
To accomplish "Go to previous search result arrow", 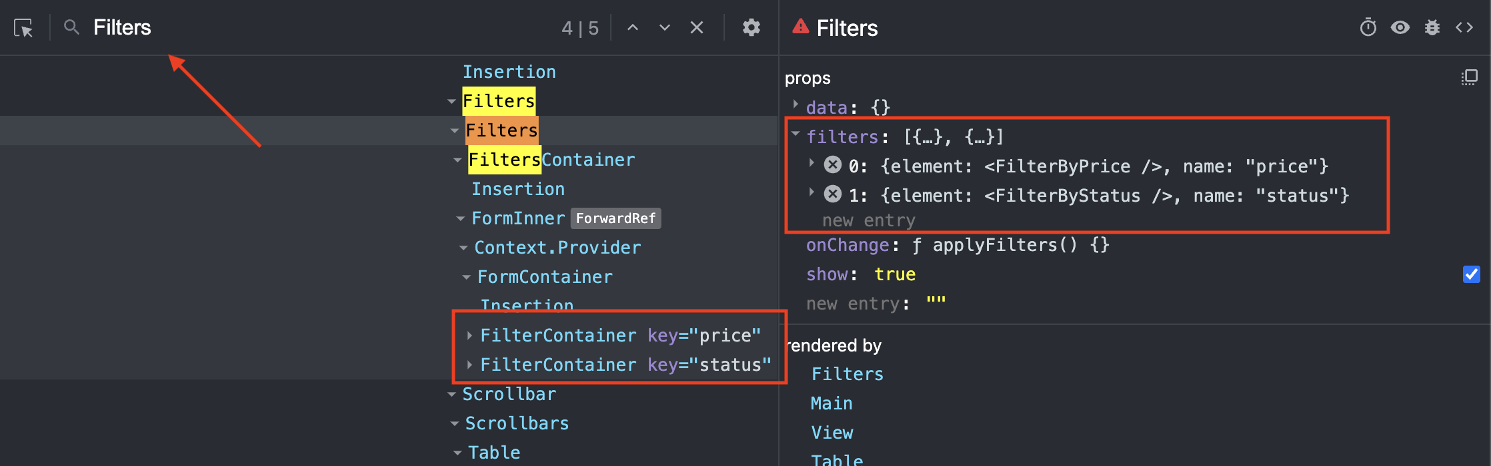I will tap(633, 28).
